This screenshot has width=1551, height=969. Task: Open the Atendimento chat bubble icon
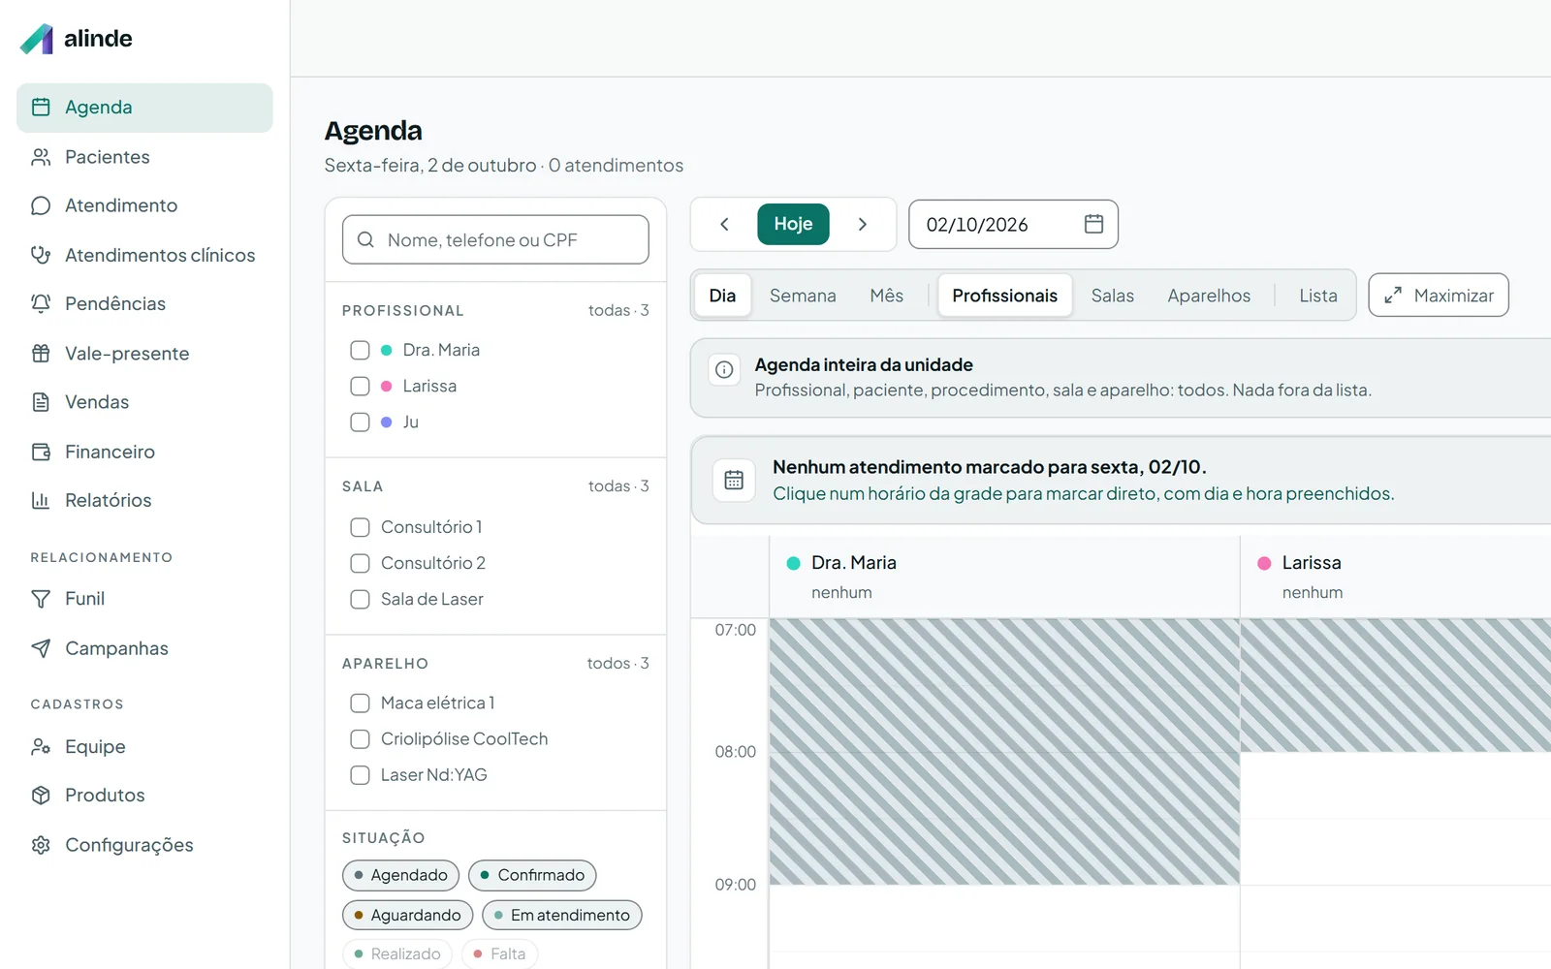coord(41,205)
